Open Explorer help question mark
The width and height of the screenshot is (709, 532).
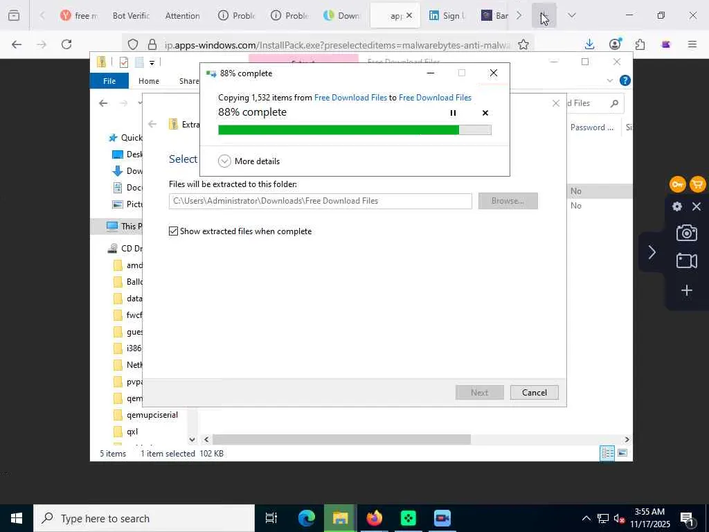(x=625, y=80)
